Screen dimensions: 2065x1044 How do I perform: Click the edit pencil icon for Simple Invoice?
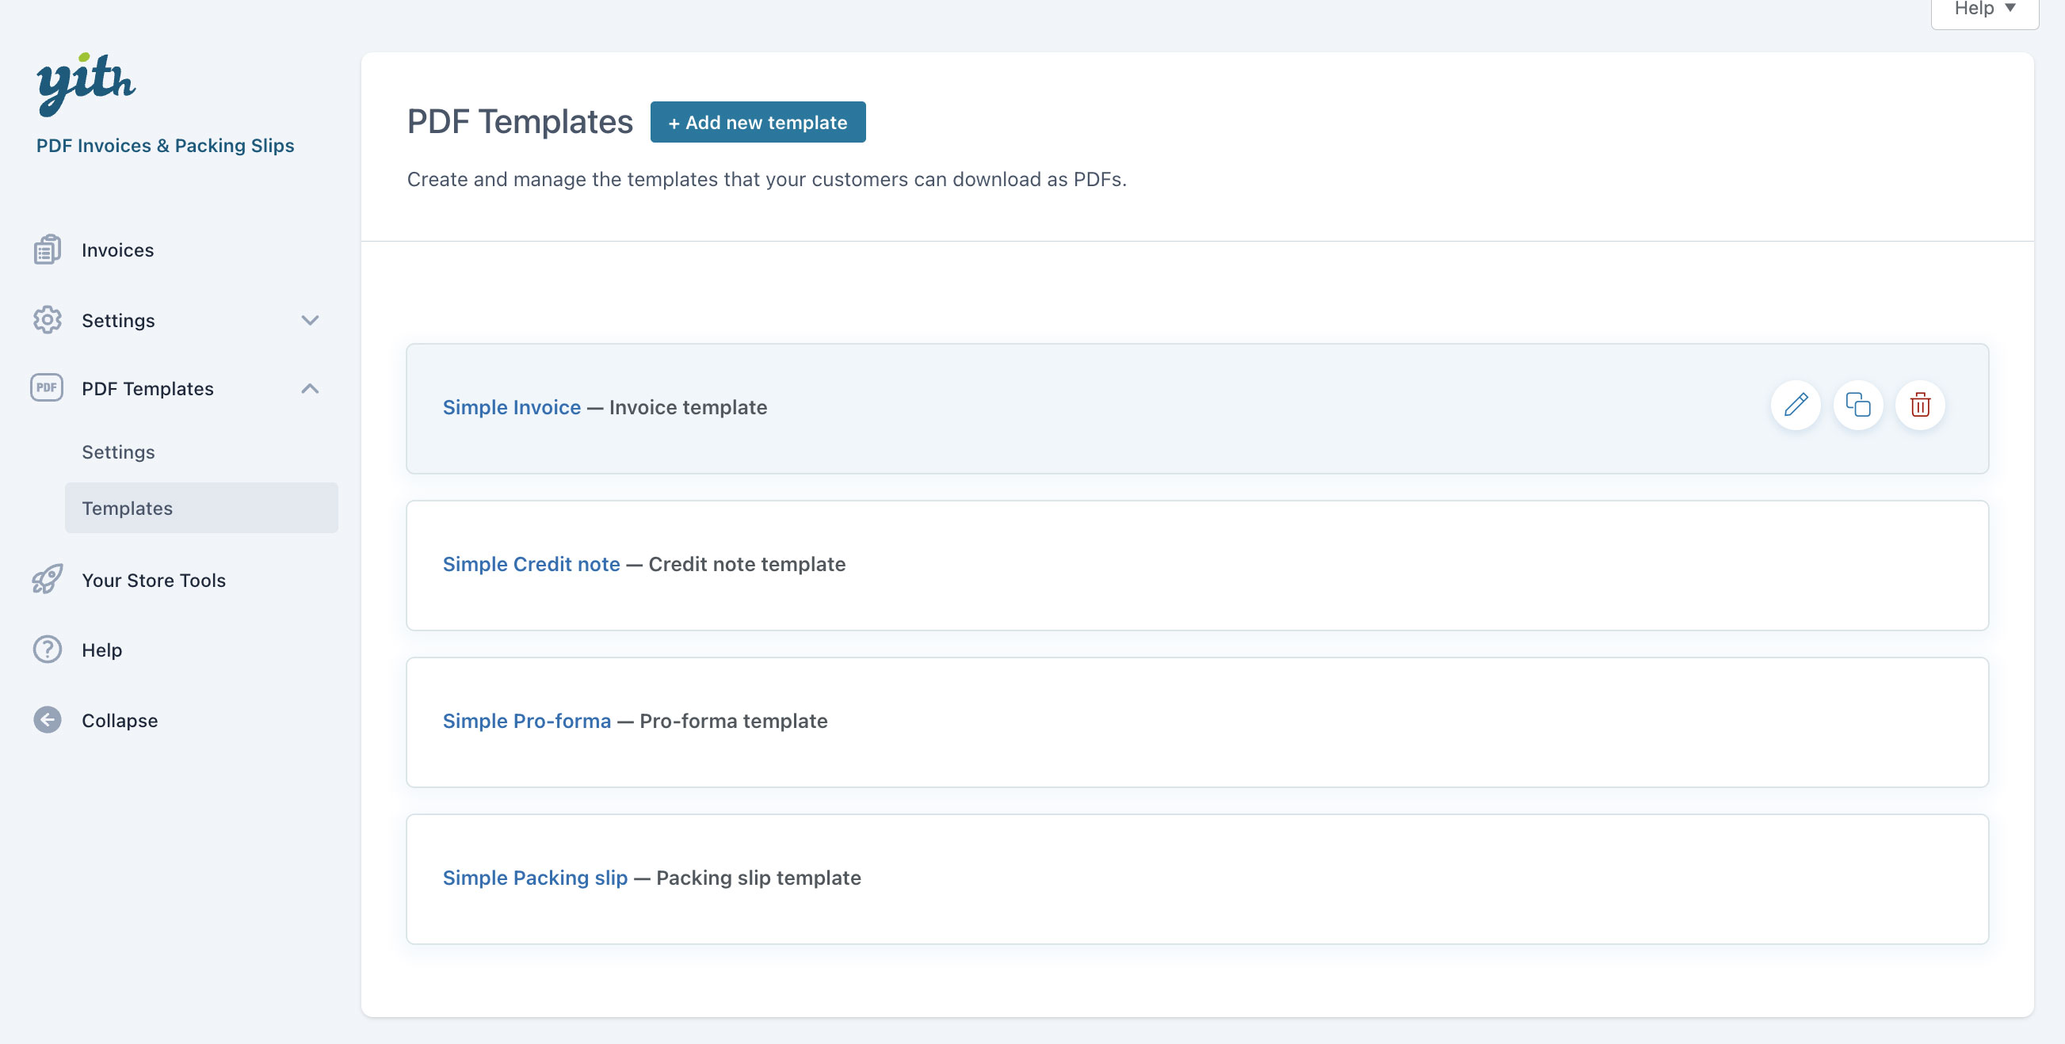tap(1795, 405)
